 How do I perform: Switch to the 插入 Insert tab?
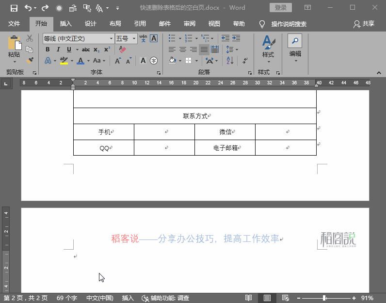(66, 24)
